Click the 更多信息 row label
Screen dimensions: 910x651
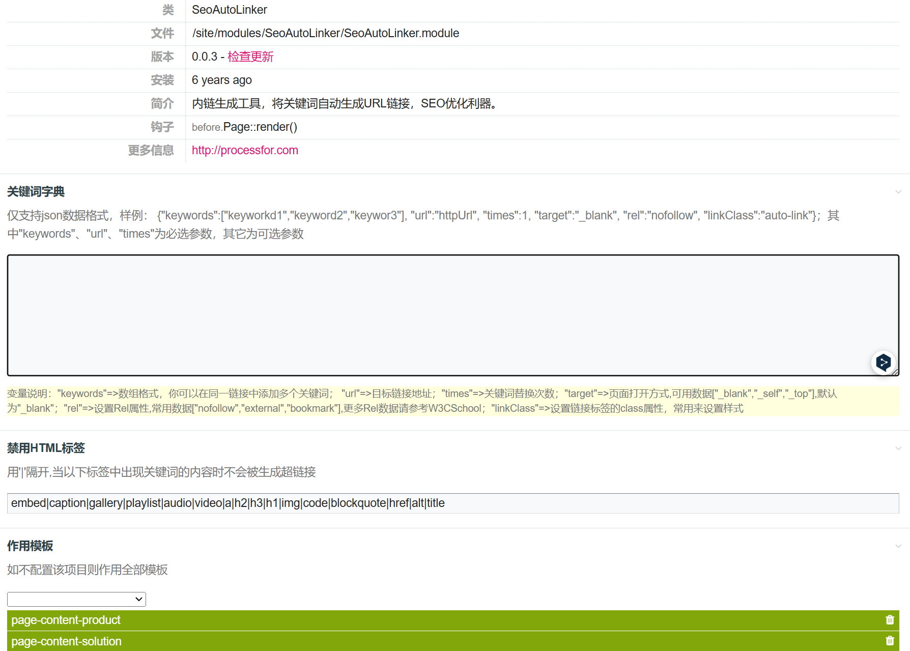pos(151,150)
